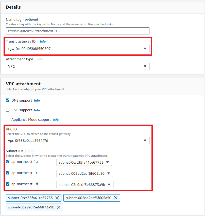205x216 pixels.
Task: Open Info link for Appliance Mode support
Action: (56, 120)
